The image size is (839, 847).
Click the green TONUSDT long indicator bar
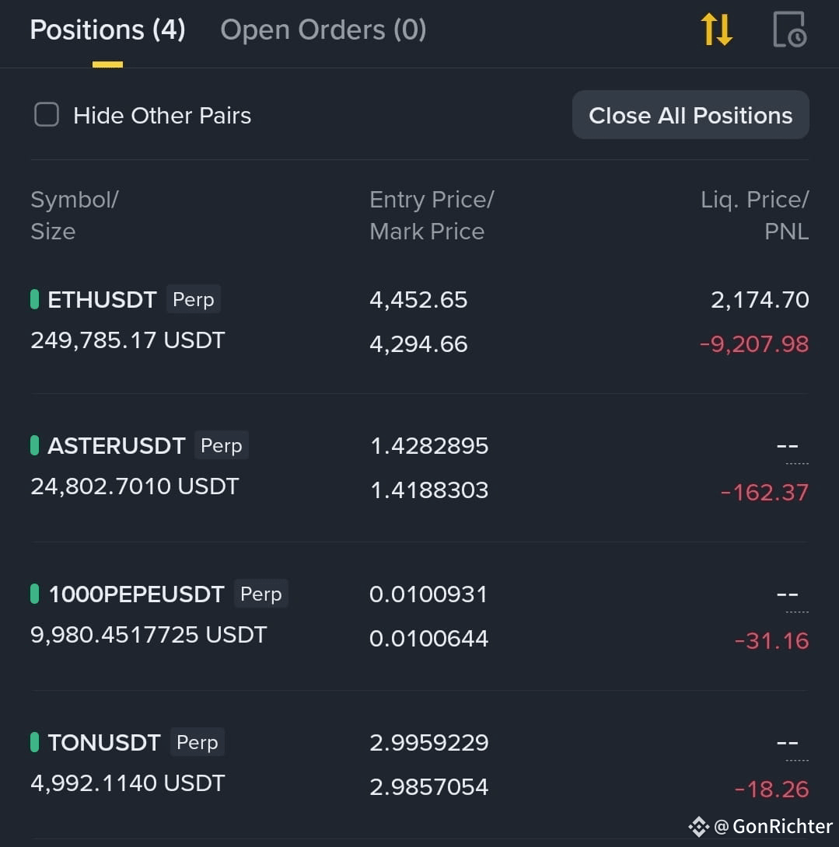pyautogui.click(x=34, y=742)
